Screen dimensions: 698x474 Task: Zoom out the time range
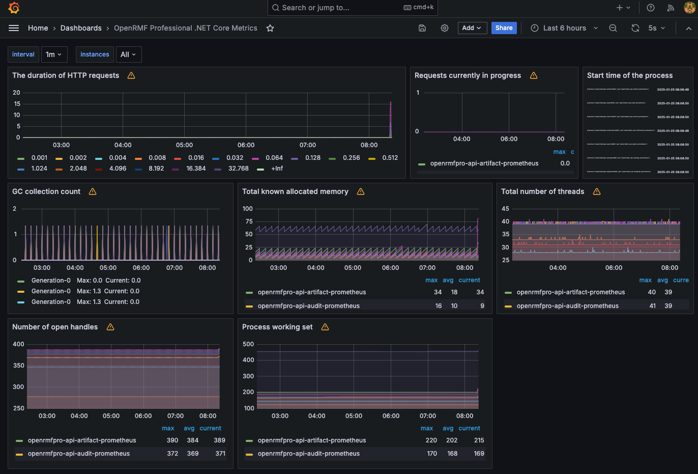tap(613, 28)
